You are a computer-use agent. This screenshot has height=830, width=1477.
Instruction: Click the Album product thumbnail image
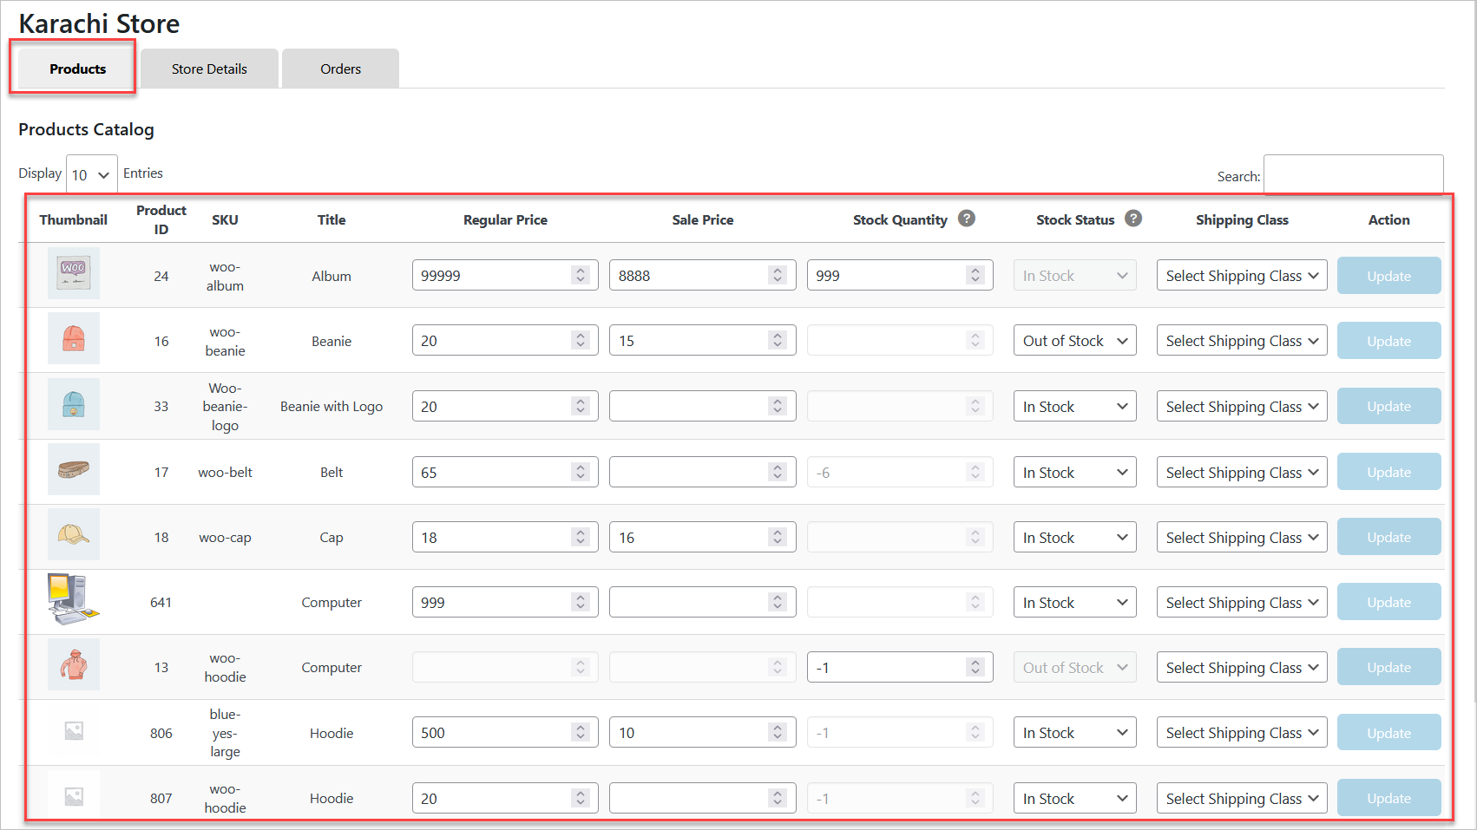(74, 273)
